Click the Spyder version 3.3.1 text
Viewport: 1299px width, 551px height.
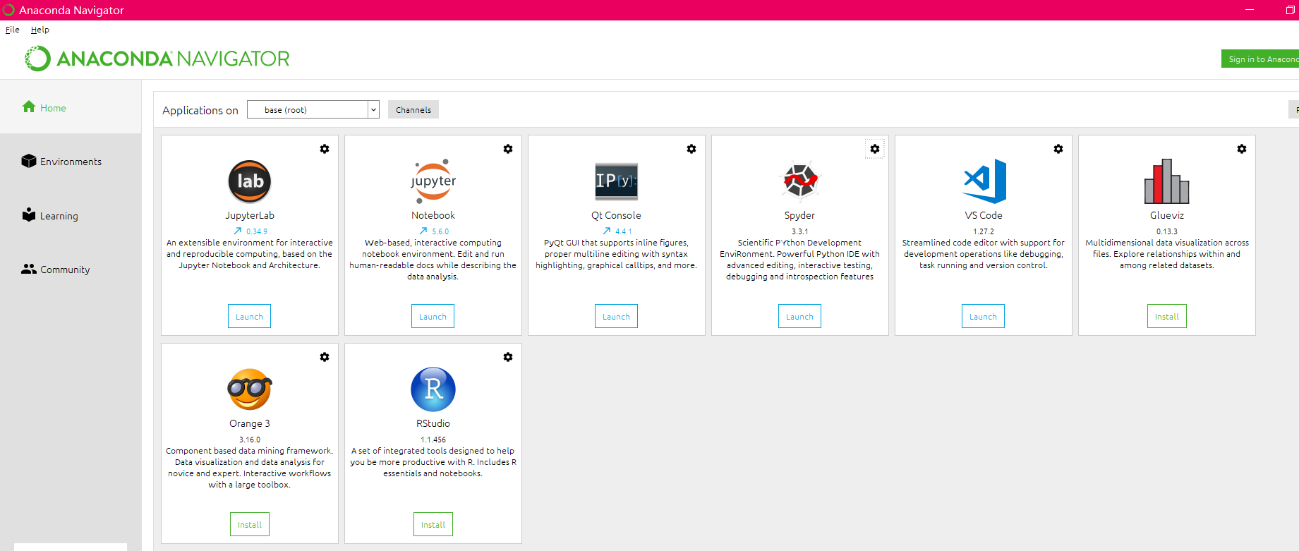pyautogui.click(x=800, y=231)
